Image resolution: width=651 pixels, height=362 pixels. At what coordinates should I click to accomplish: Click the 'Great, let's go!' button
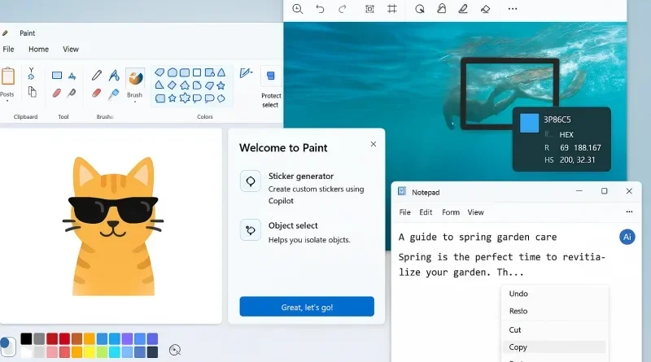(307, 307)
